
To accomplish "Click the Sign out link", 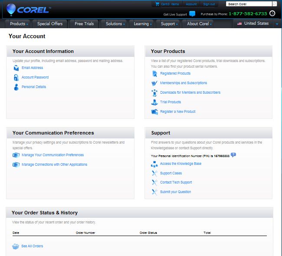I will point(209,4).
